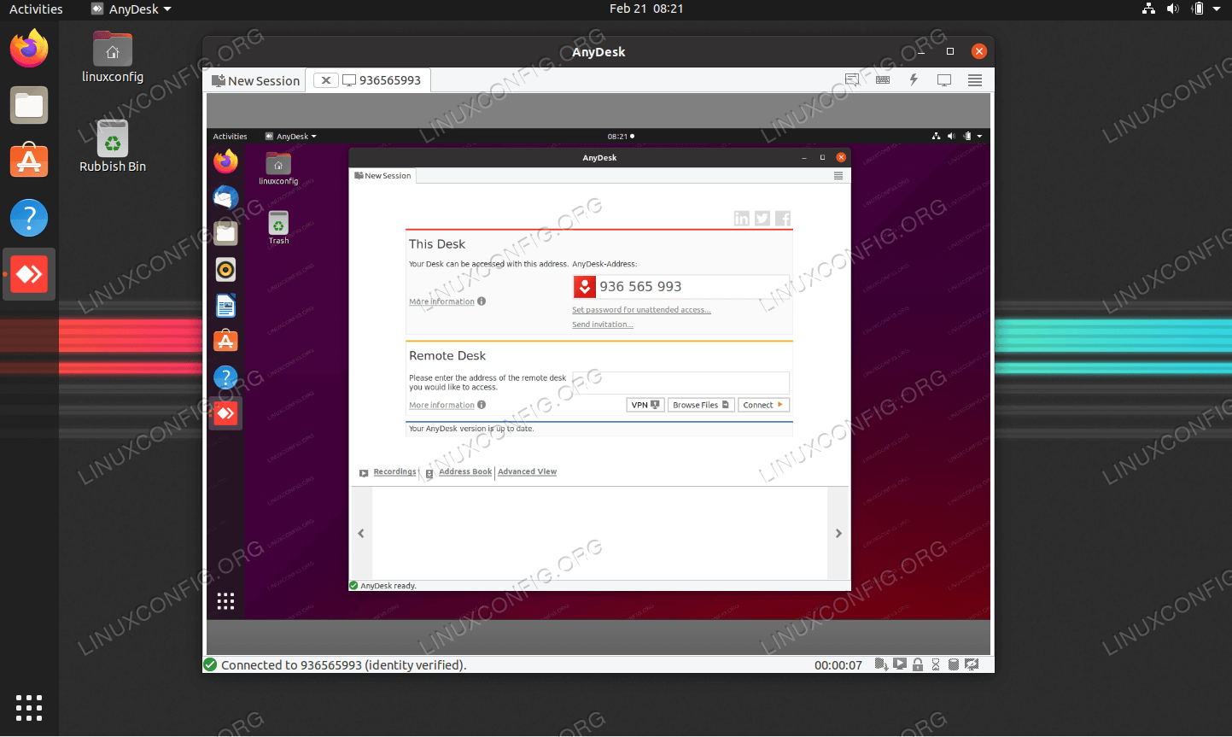
Task: Click the Twitter icon in remote AnyDesk
Action: (x=762, y=219)
